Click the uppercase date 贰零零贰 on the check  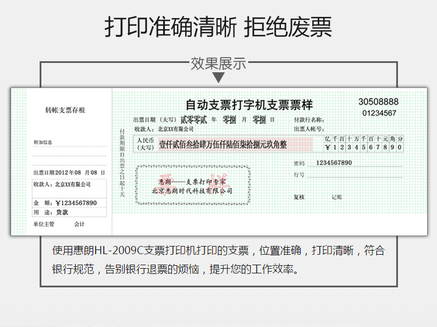click(193, 120)
